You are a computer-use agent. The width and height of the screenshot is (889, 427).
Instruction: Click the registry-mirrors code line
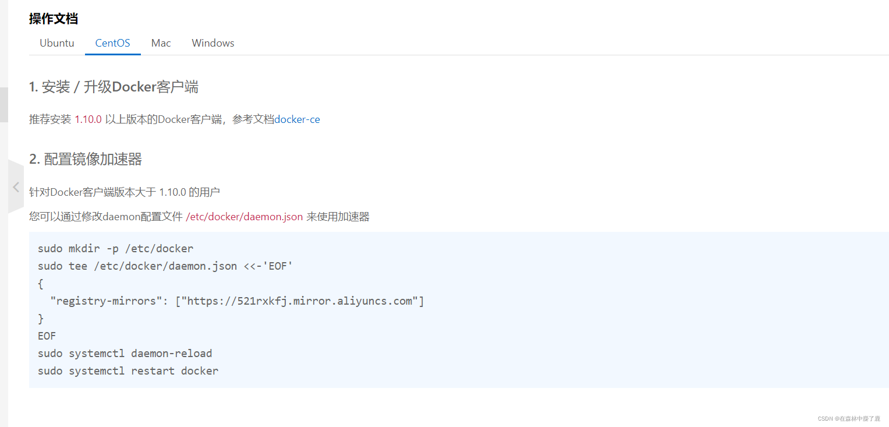click(x=238, y=301)
